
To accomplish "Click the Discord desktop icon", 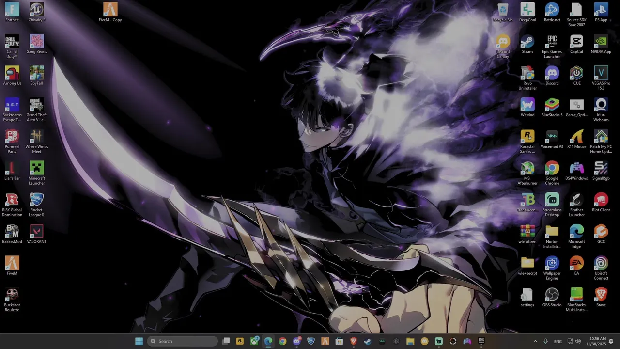I will coord(552,76).
